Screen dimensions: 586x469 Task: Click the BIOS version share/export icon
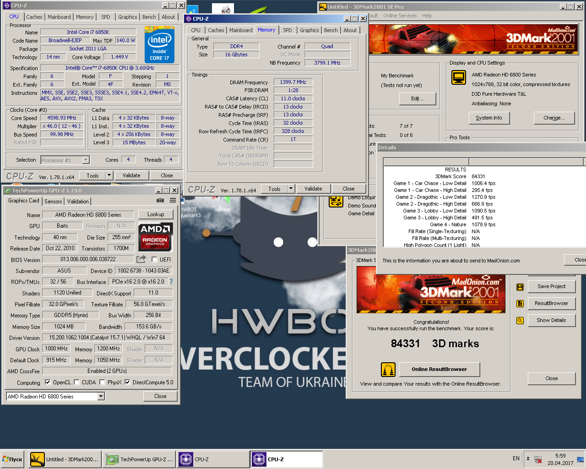click(x=141, y=259)
